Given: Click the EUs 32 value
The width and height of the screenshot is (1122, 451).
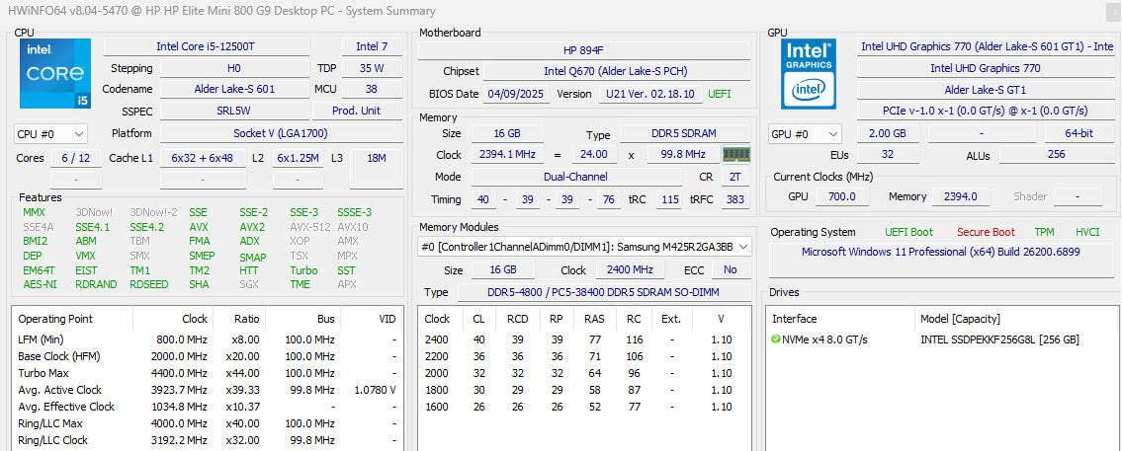Looking at the screenshot, I should [888, 154].
